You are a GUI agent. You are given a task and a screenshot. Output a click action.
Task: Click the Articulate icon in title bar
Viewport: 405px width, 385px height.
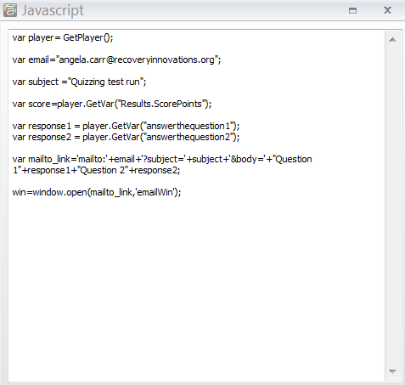[x=10, y=10]
